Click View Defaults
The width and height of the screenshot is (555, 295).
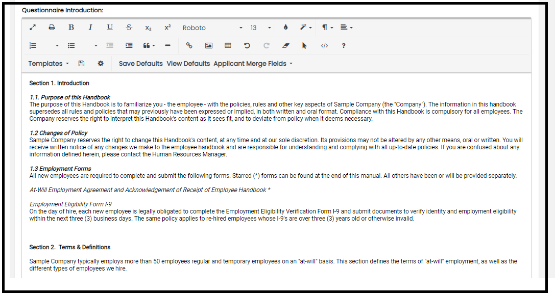[x=188, y=64]
